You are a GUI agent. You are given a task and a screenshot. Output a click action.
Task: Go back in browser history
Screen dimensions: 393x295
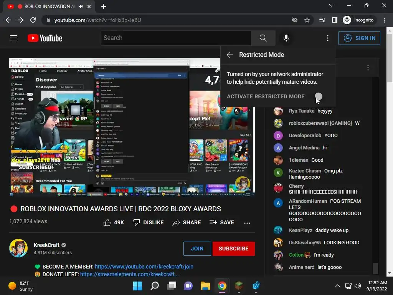8,20
